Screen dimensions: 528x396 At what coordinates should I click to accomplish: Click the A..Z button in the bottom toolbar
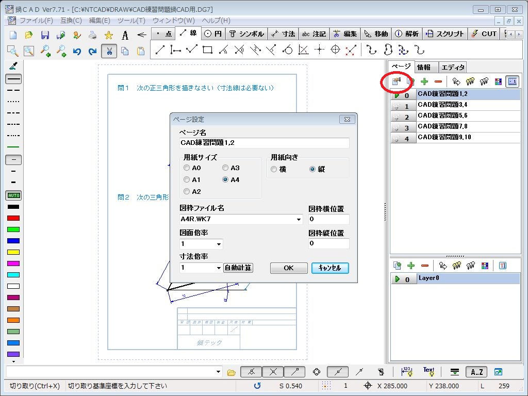tap(476, 372)
